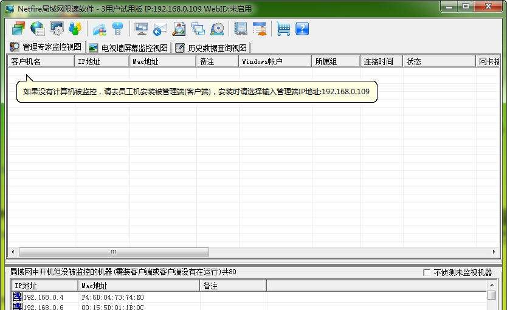The image size is (507, 310).
Task: Click the Netfire application title bar icon
Action: [10, 9]
